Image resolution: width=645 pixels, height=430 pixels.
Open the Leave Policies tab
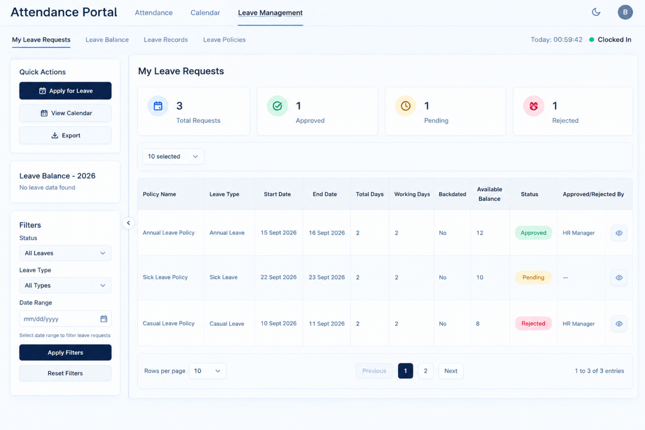(224, 40)
